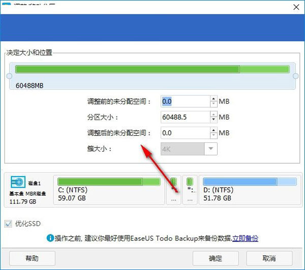Image resolution: width=305 pixels, height=270 pixels.
Task: Decrease 分区大小 with the down arrow
Action: [x=213, y=119]
